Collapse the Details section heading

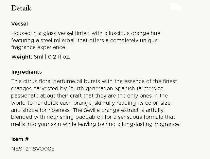click(x=21, y=8)
